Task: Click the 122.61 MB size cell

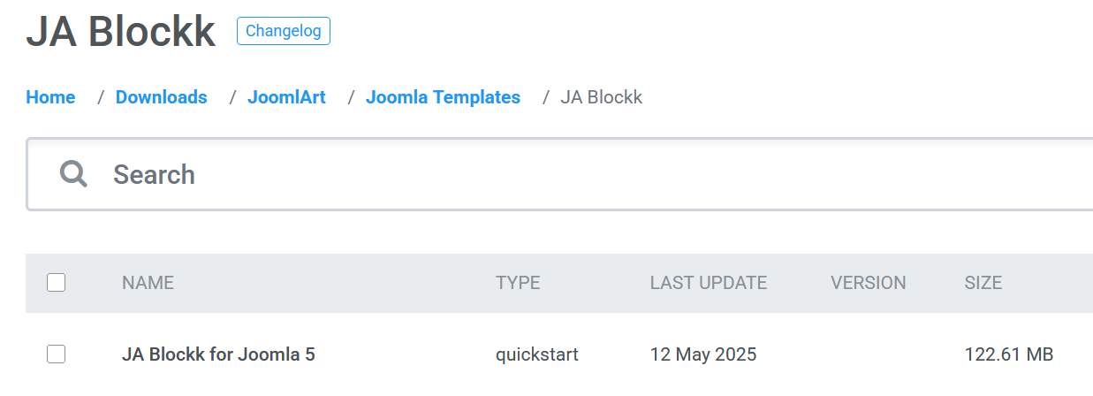Action: point(1008,354)
